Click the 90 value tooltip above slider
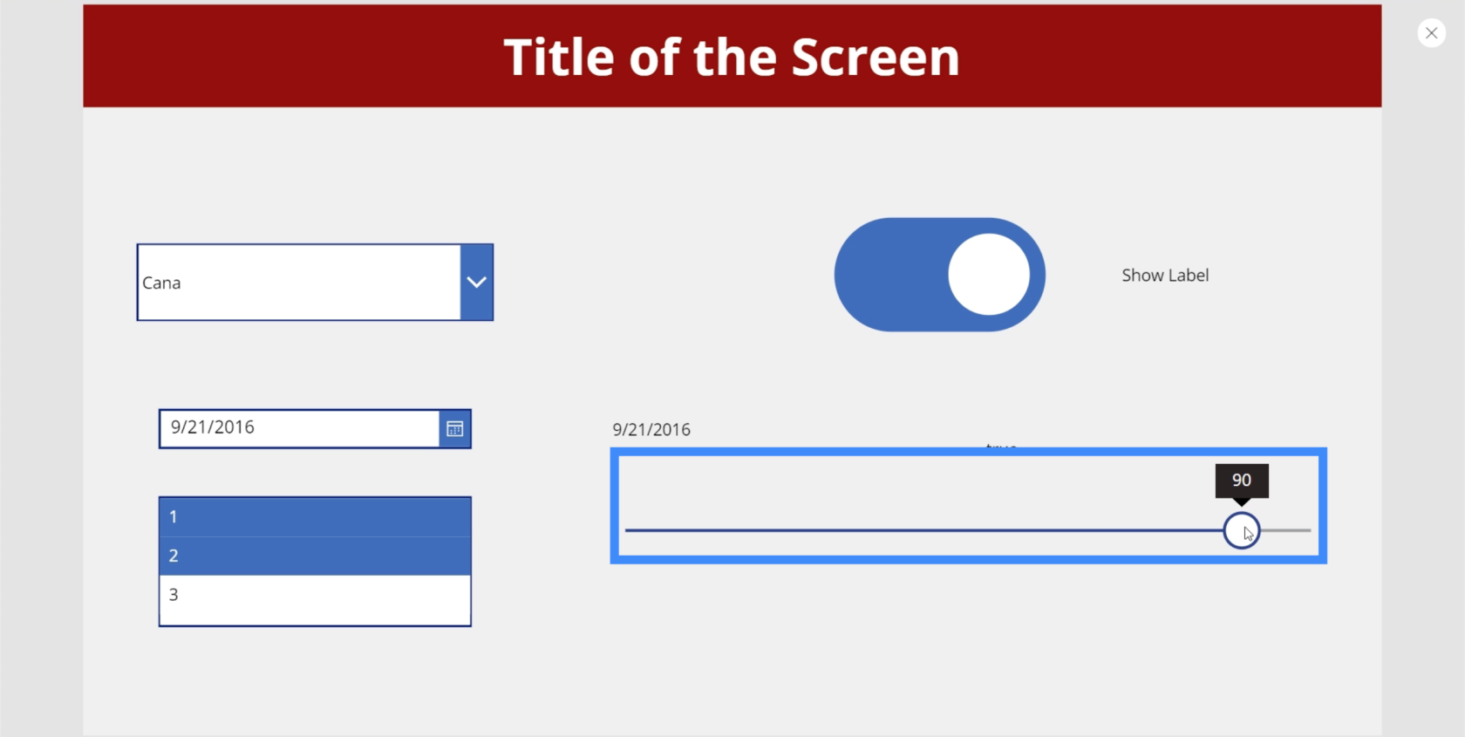Image resolution: width=1465 pixels, height=737 pixels. coord(1242,481)
